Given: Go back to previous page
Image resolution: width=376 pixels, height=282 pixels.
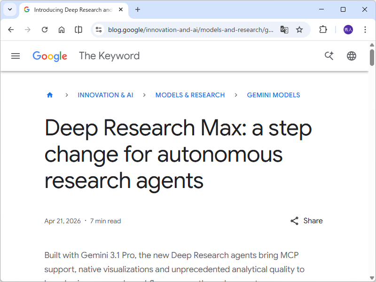Looking at the screenshot, I should [11, 30].
